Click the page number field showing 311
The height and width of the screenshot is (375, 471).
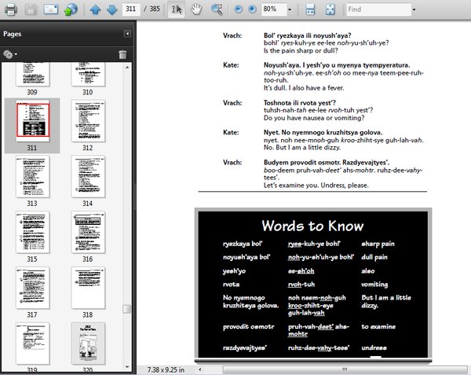(x=134, y=10)
